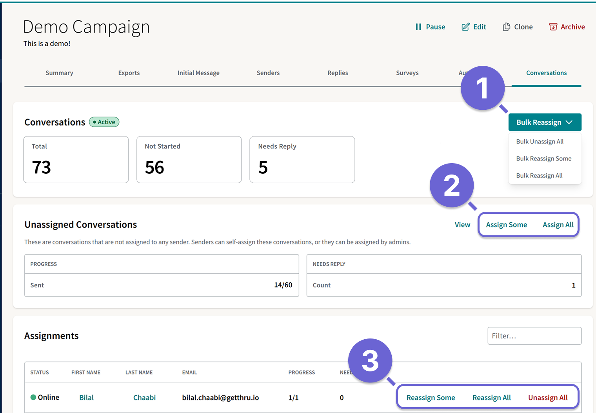Collapse menu via Bulk Reassign chevron
The image size is (596, 413).
569,122
